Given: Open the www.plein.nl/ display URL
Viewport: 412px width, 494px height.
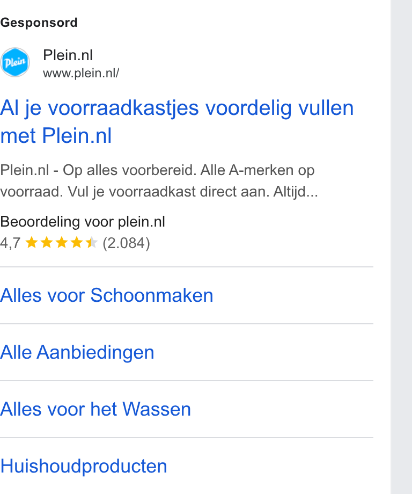Looking at the screenshot, I should (81, 73).
